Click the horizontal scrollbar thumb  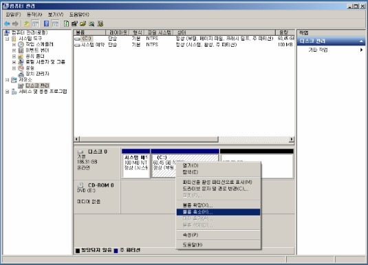pos(149,139)
